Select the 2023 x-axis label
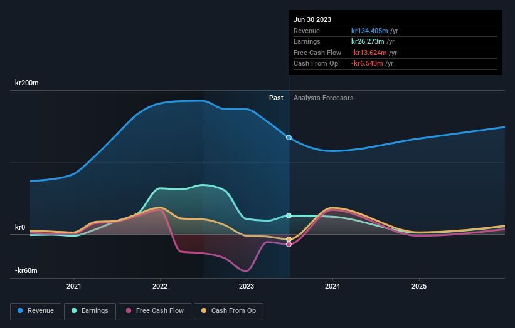Viewport: 515px width, 328px height. coord(247,286)
